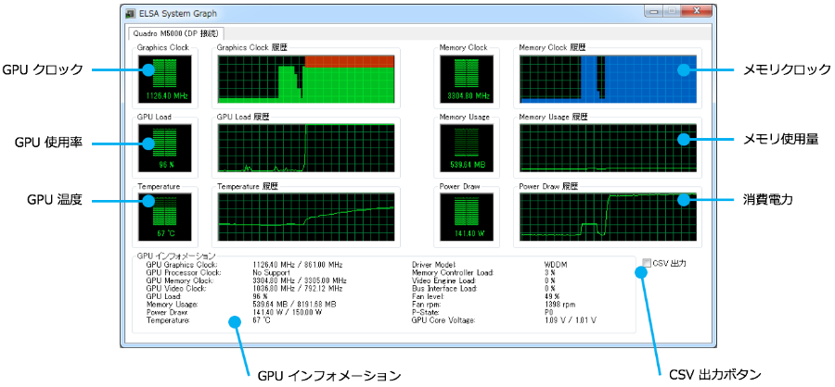Click the P0 value
Viewport: 835px width, 387px height.
click(549, 312)
